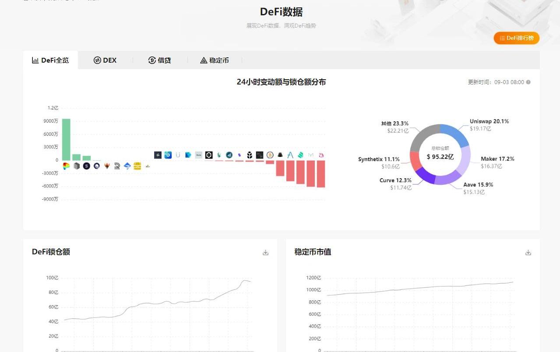560x352 pixels.
Task: Click the Maker 17.2% label
Action: (497, 159)
